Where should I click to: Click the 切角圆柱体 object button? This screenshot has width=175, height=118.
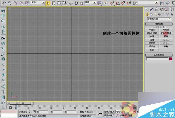point(166,33)
